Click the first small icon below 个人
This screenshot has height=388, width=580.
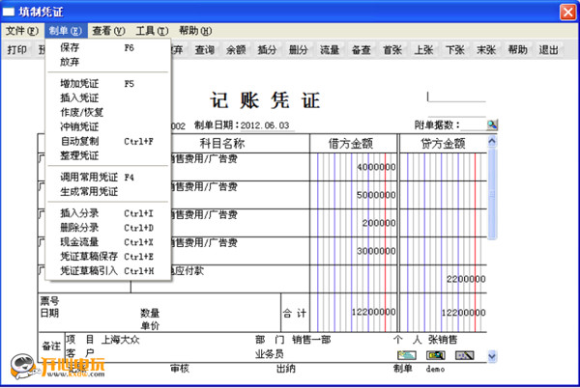[x=407, y=355]
